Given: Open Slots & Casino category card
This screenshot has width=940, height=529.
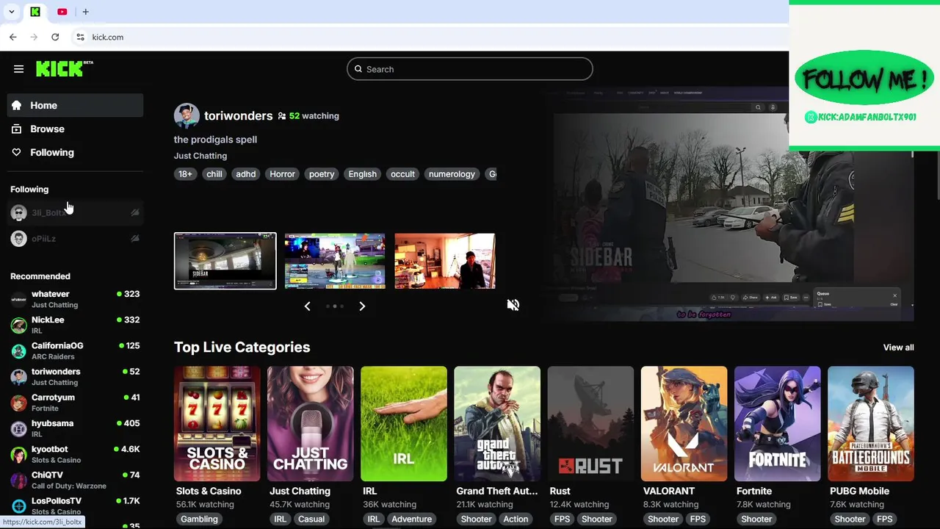Looking at the screenshot, I should pos(217,424).
